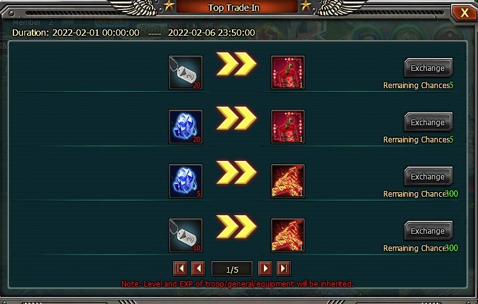This screenshot has height=304, width=478.
Task: Click the yellow double arrow in fourth row
Action: [x=236, y=226]
